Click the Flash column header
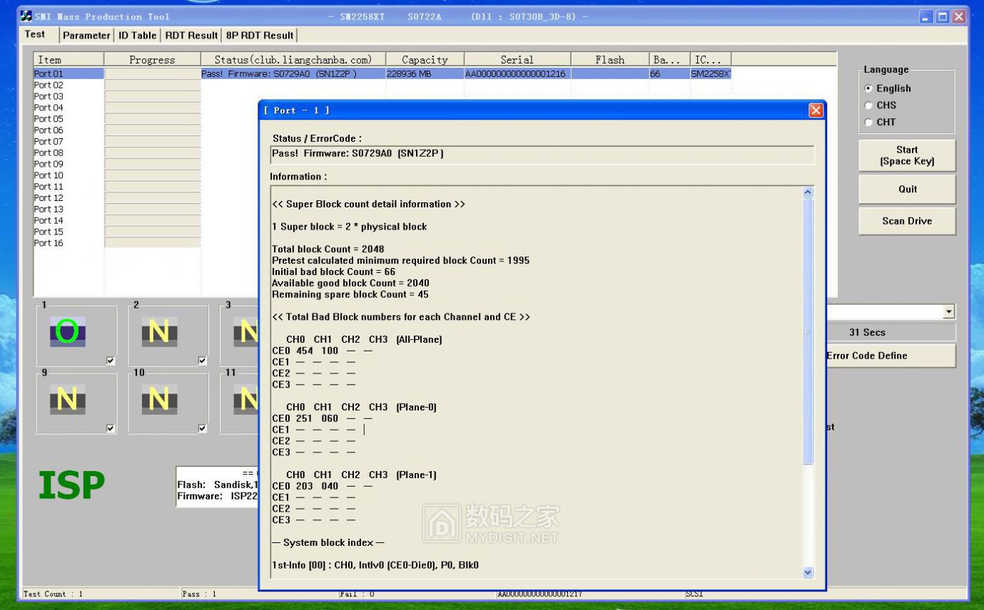The image size is (984, 610). click(609, 60)
